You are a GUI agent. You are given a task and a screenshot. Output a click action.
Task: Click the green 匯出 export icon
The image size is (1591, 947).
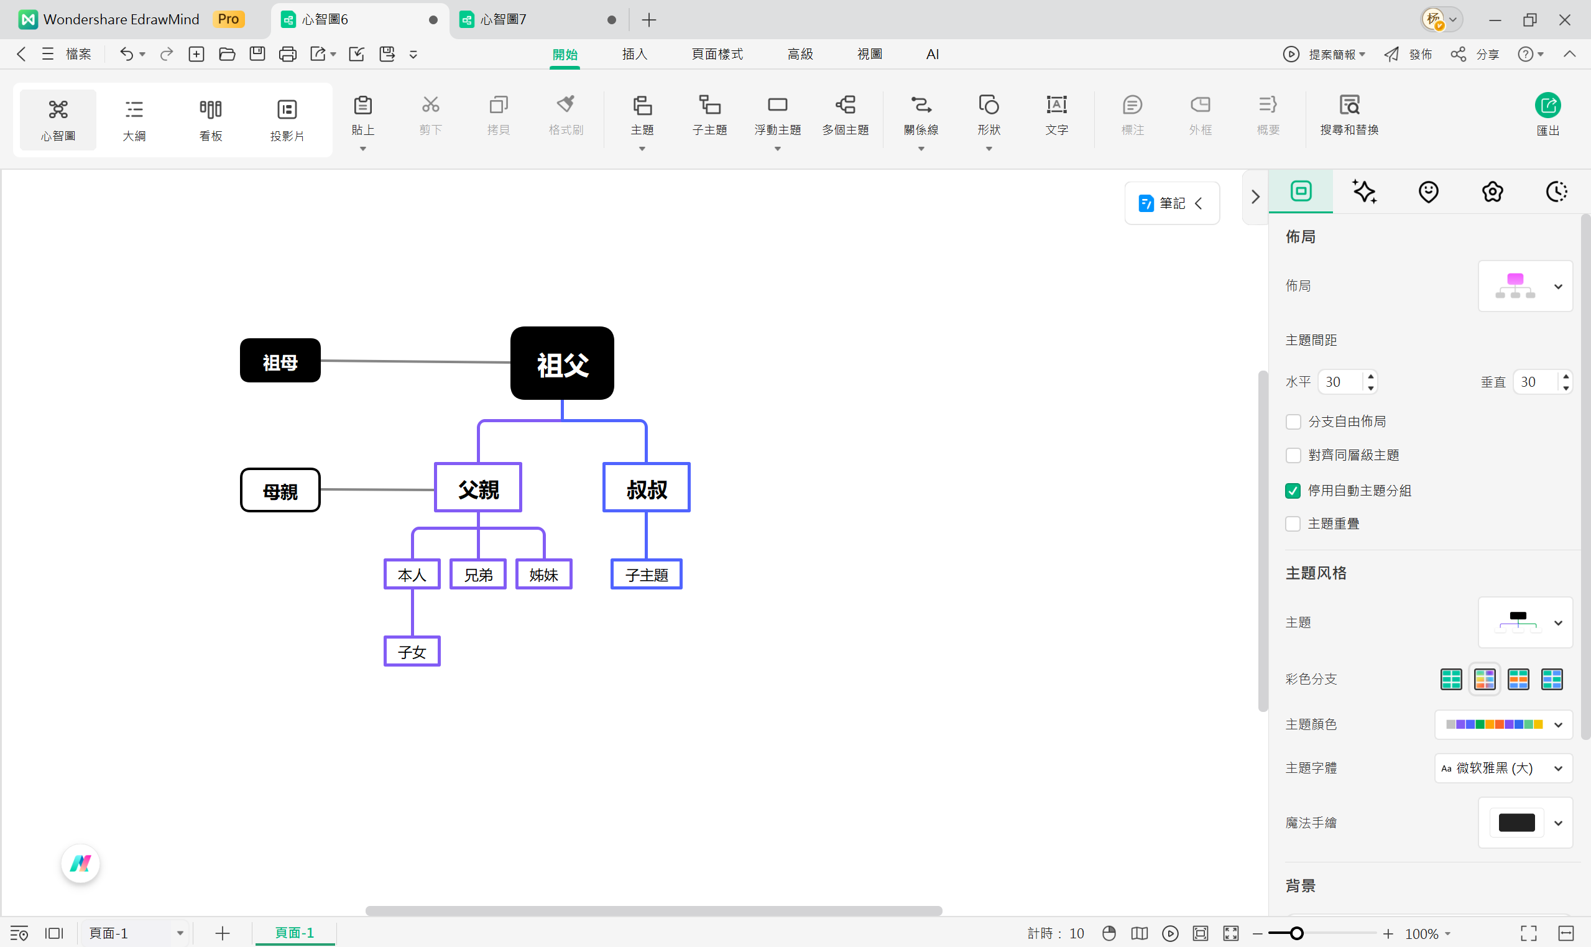pos(1547,106)
